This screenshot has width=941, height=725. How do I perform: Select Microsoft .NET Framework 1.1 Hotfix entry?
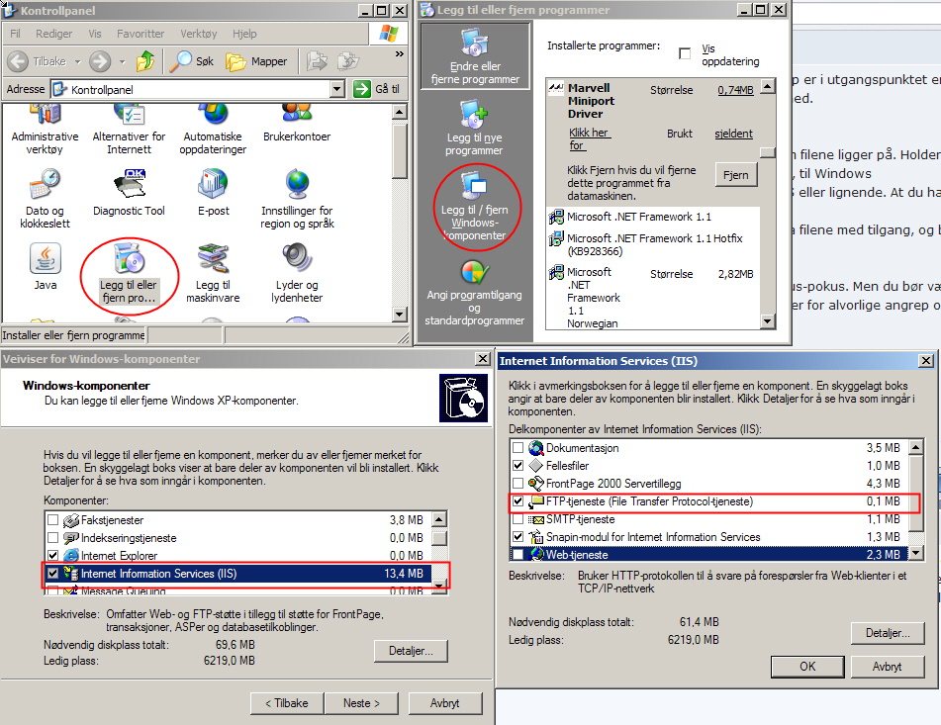pyautogui.click(x=653, y=244)
